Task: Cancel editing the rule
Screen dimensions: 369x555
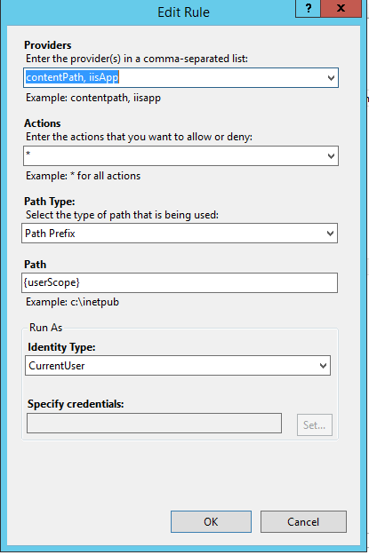Action: pos(303,522)
